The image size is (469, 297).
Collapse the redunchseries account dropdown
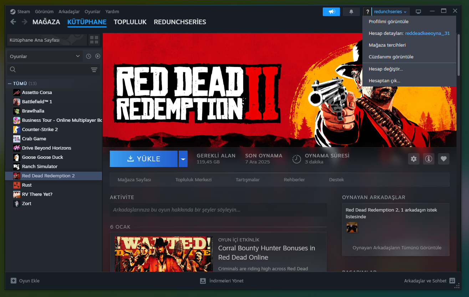point(391,12)
